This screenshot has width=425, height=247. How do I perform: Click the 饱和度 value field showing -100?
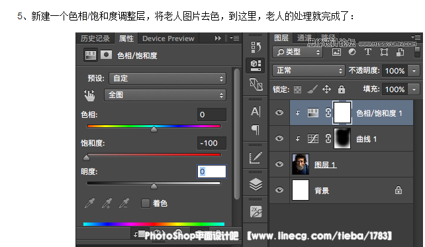pyautogui.click(x=212, y=143)
